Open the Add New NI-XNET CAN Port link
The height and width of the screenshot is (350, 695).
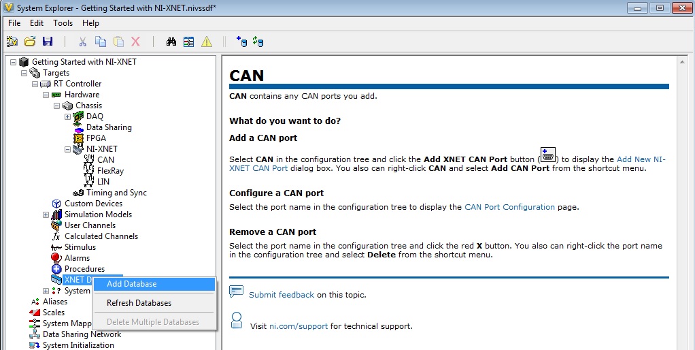click(447, 163)
